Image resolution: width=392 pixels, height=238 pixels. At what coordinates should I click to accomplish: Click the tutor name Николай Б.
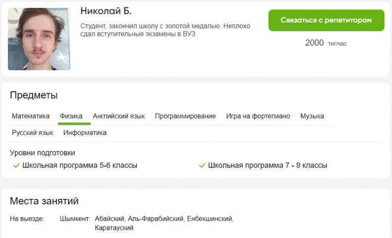tap(106, 11)
